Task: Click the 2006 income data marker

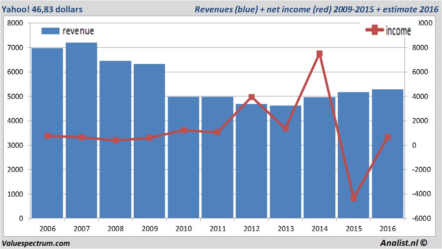Action: point(48,136)
